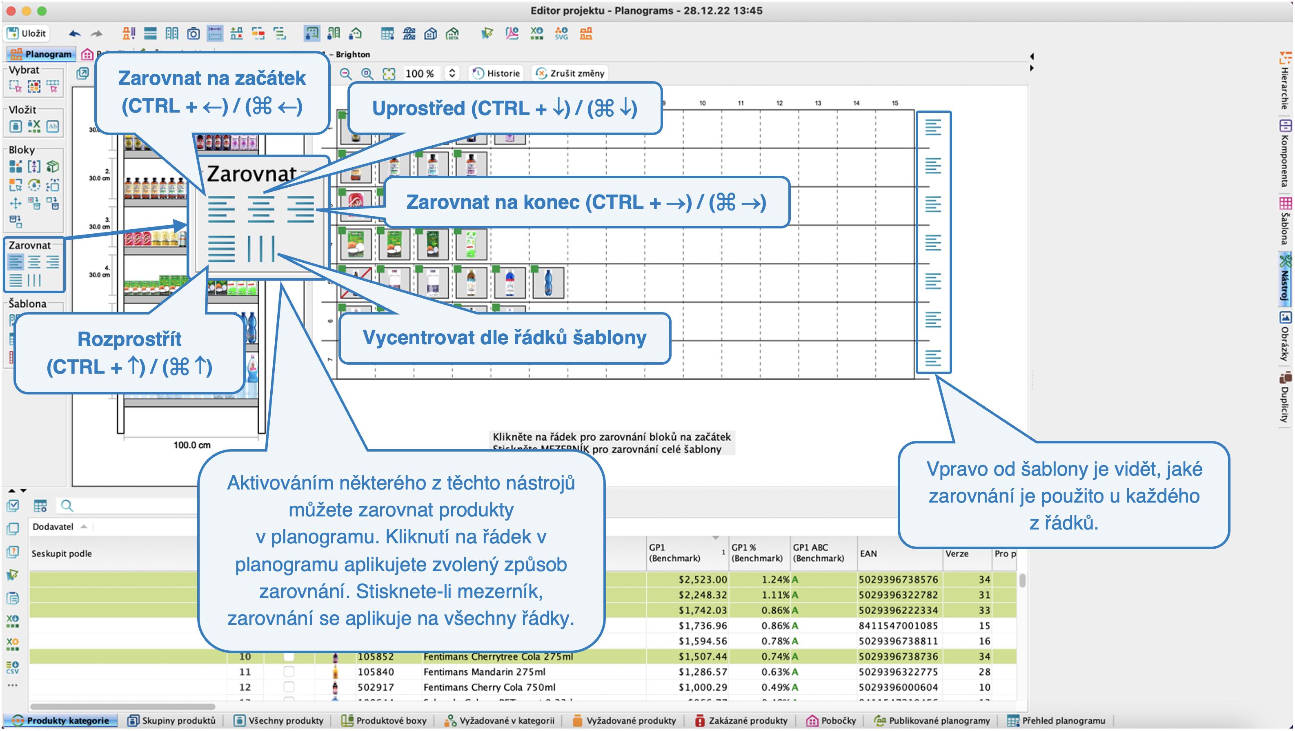The height and width of the screenshot is (731, 1295).
Task: Click the table column settings icon
Action: [40, 505]
